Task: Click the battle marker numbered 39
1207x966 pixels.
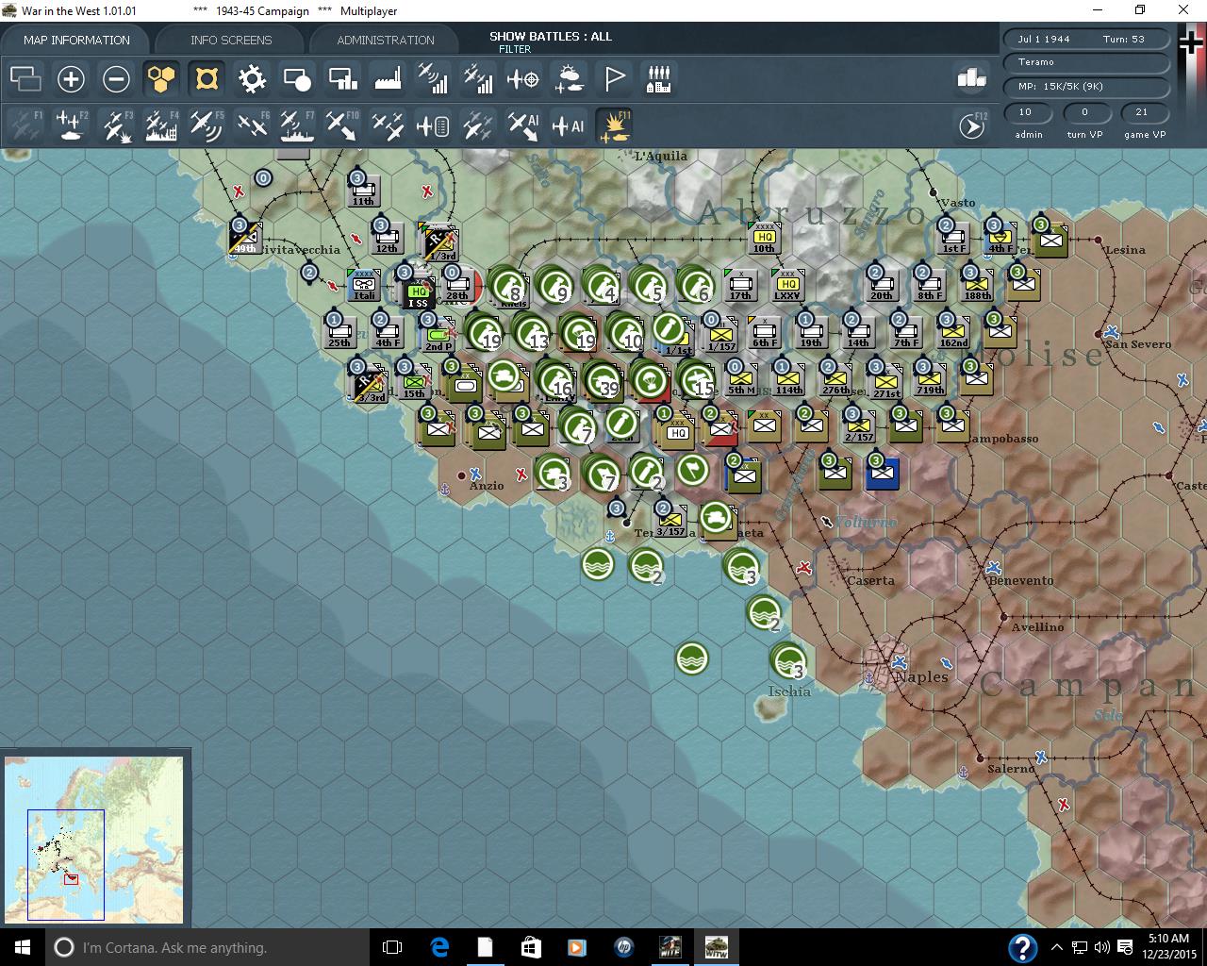Action: [x=603, y=379]
